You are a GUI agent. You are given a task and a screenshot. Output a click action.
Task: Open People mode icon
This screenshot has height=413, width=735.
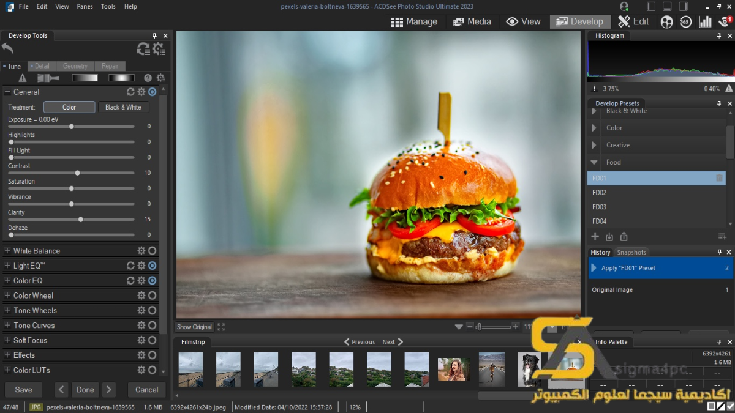pyautogui.click(x=667, y=21)
